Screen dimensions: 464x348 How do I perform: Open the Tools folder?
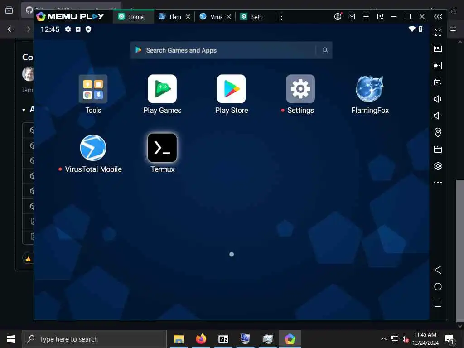click(93, 89)
